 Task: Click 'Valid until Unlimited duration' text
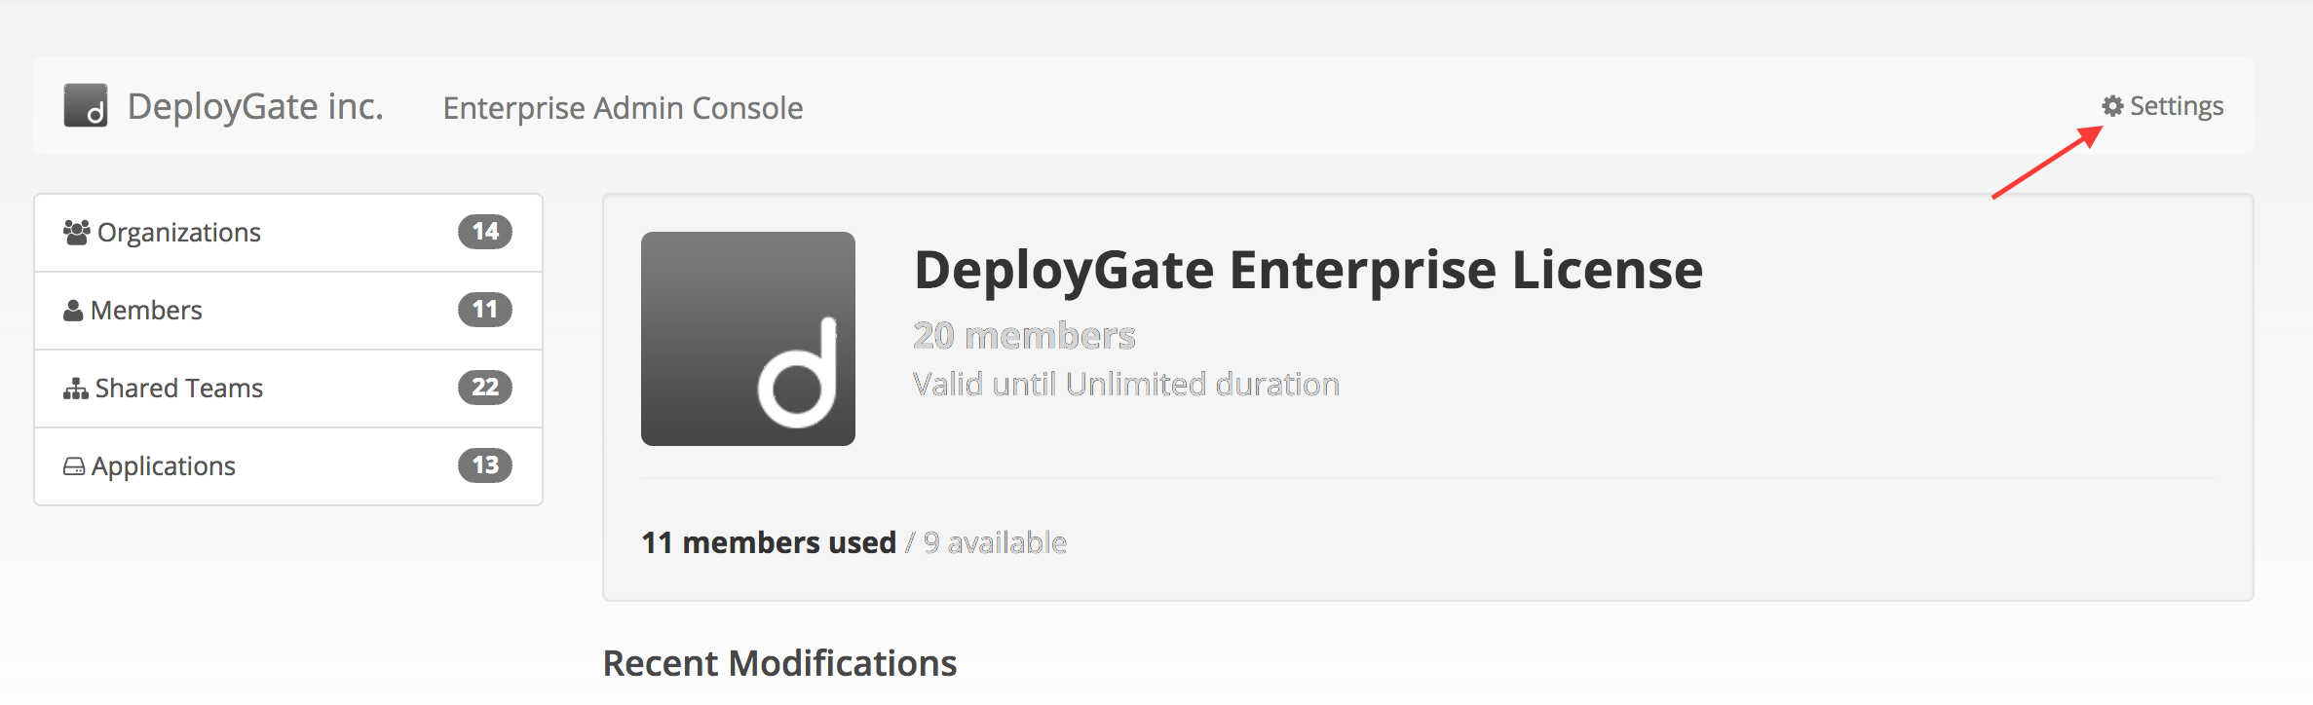pyautogui.click(x=1126, y=385)
